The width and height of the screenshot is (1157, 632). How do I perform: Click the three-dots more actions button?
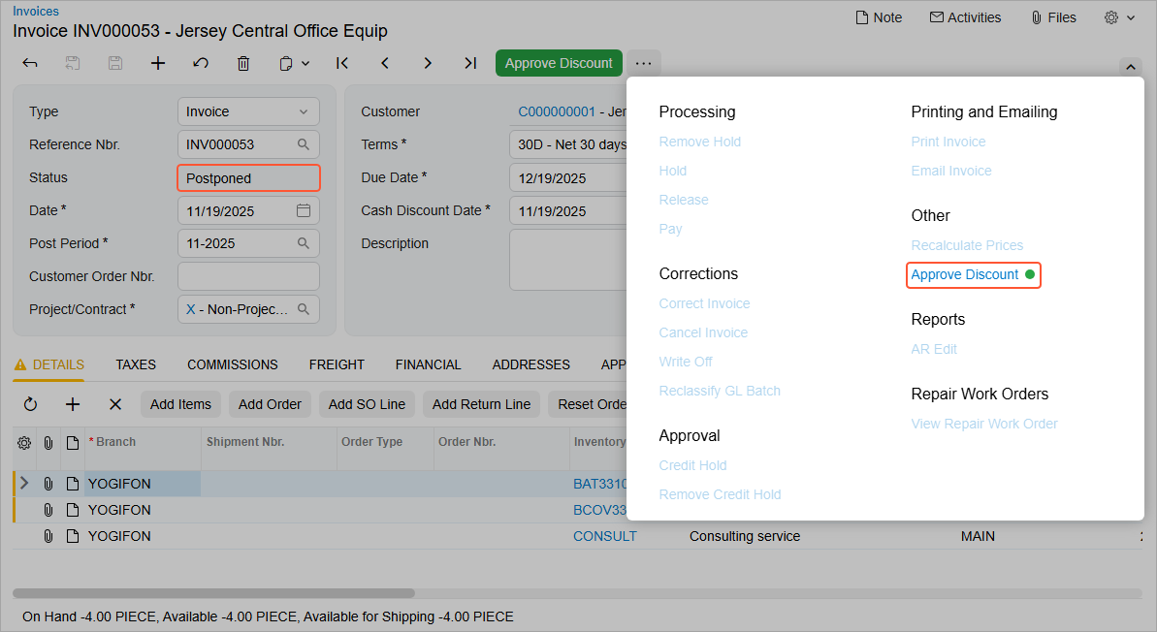coord(643,63)
